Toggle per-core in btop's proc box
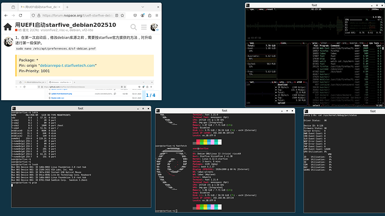The width and height of the screenshot is (385, 216). tap(341, 43)
